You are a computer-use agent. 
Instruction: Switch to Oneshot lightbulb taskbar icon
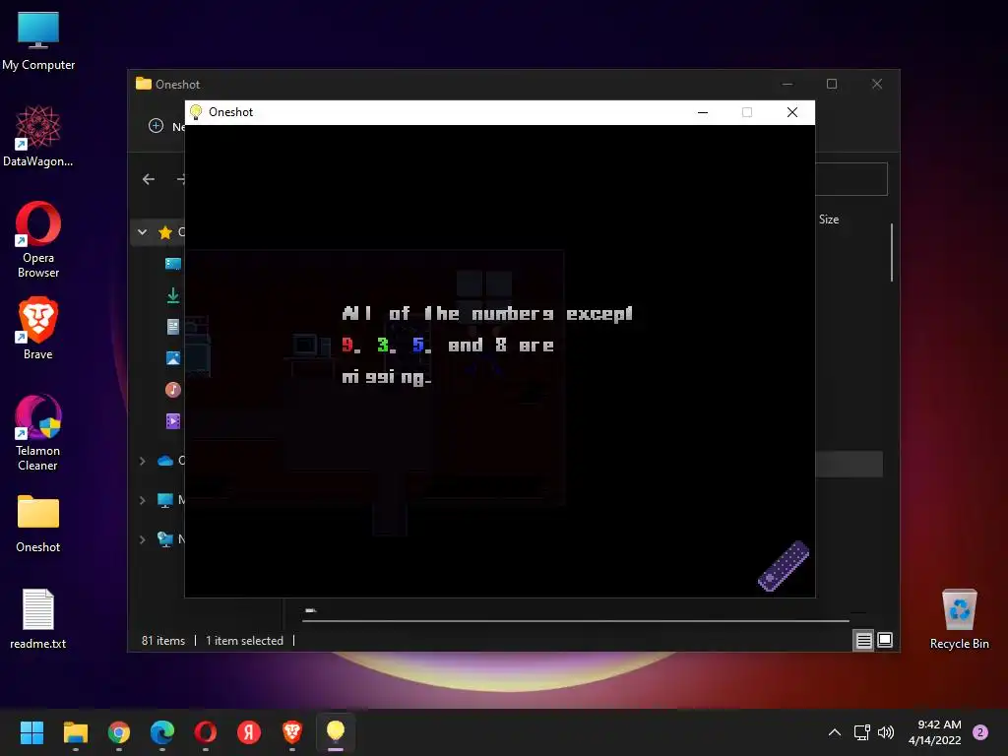click(x=336, y=732)
